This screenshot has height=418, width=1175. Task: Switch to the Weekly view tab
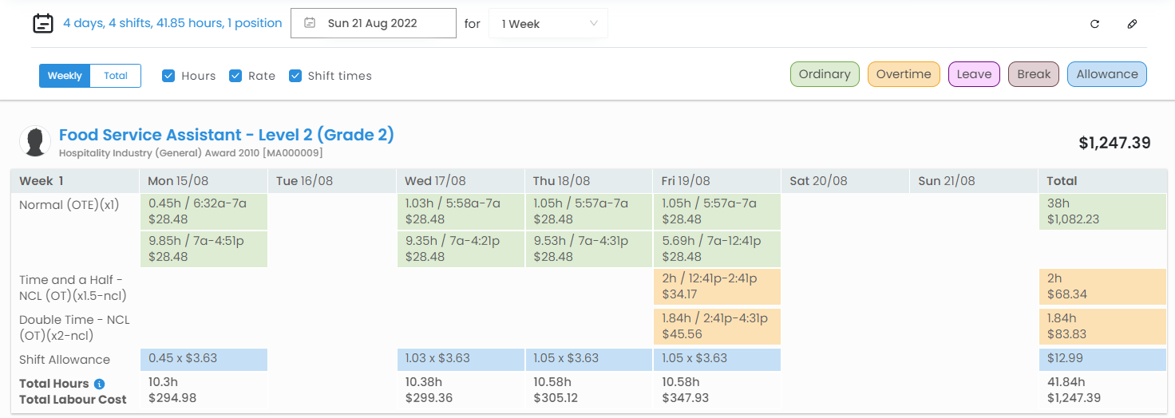tap(65, 76)
